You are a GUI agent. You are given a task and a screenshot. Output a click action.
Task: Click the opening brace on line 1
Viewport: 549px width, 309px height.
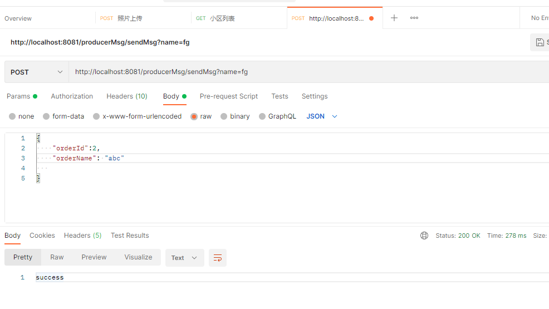(x=38, y=138)
